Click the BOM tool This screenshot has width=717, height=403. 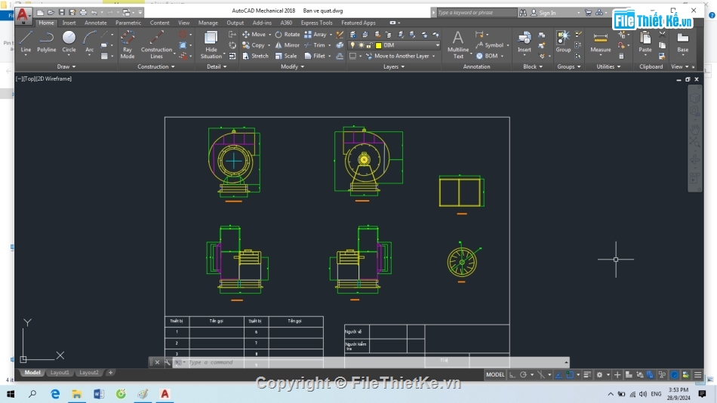(487, 56)
